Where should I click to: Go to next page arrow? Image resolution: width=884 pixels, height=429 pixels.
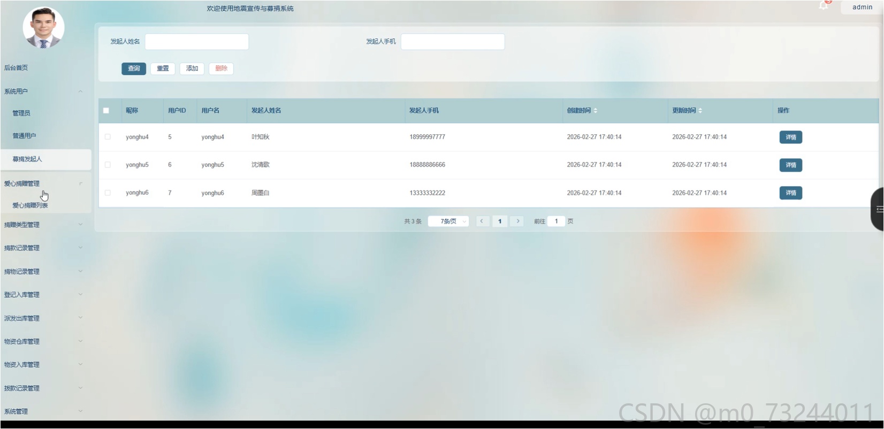(517, 221)
